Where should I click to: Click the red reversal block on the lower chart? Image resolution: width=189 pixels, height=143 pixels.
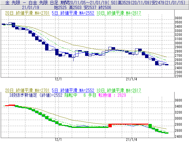pos(110,125)
